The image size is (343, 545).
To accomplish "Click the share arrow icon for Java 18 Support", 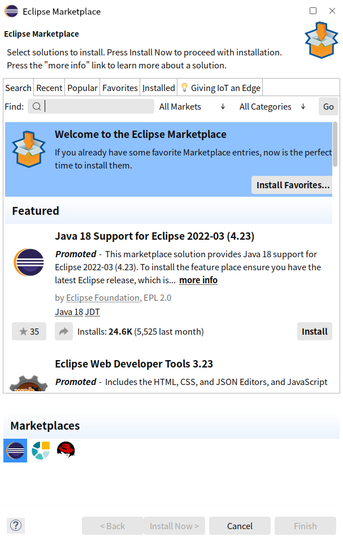I will [64, 331].
